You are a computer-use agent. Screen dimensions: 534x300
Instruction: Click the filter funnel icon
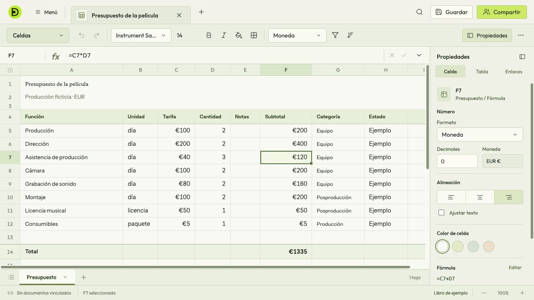pyautogui.click(x=335, y=35)
